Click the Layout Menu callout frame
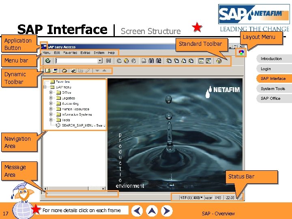 pos(261,38)
